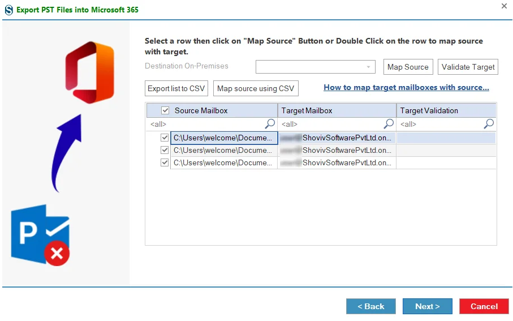Click Export list to CSV button
Screen dimensions: 513x321
[176, 88]
